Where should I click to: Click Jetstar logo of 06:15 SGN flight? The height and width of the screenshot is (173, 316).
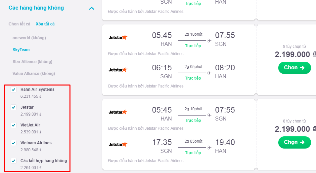[118, 70]
